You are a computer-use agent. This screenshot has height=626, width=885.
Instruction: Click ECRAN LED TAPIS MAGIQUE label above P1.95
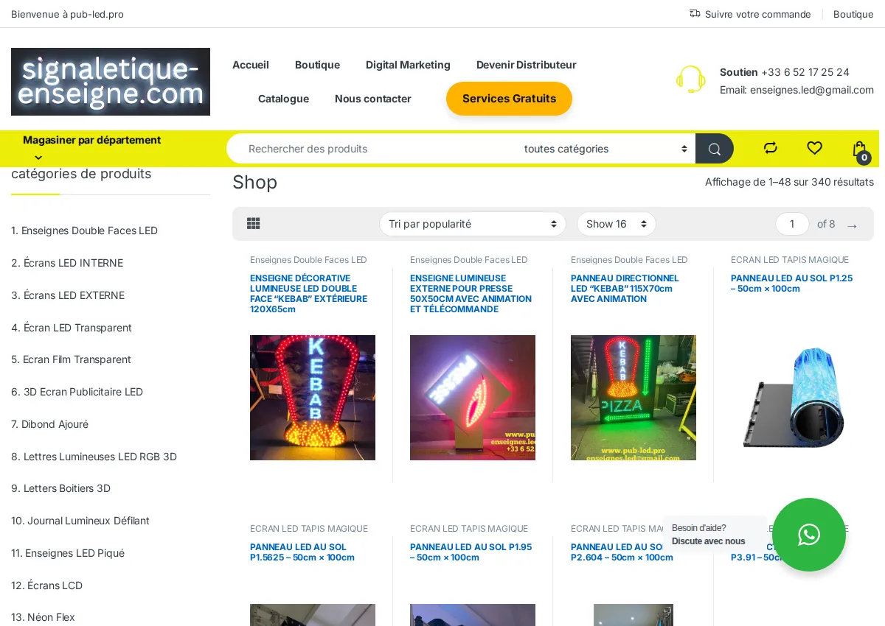click(469, 529)
